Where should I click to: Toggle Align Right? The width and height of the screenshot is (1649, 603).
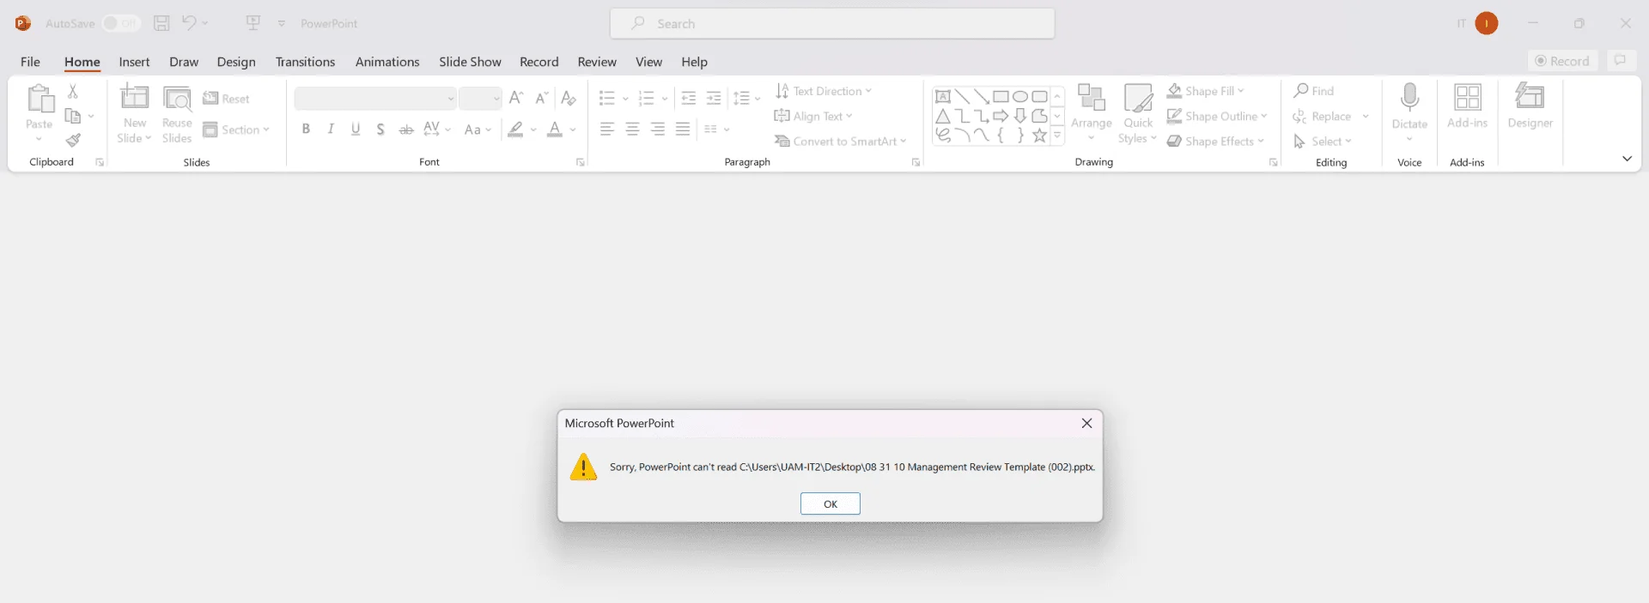tap(658, 130)
